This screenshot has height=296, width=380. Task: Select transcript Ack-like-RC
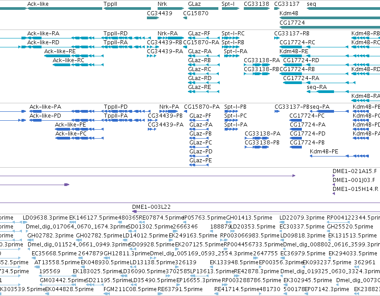pos(68,60)
